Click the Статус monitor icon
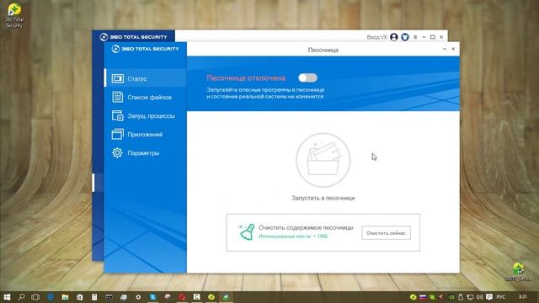This screenshot has height=303, width=539. click(x=118, y=78)
